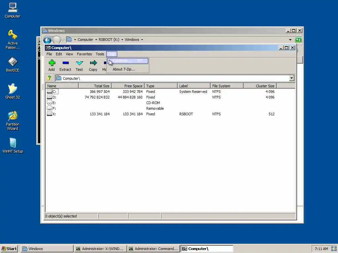
Task: Click Computer\ taskbar button
Action: (x=207, y=249)
